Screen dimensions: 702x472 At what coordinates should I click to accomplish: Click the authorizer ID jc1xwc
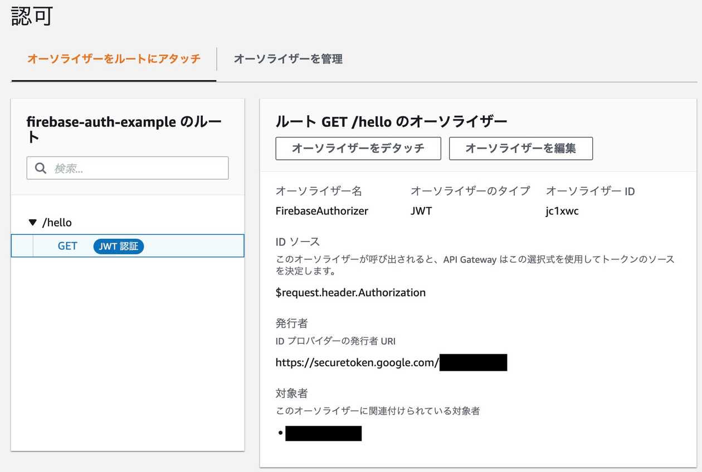pyautogui.click(x=563, y=211)
